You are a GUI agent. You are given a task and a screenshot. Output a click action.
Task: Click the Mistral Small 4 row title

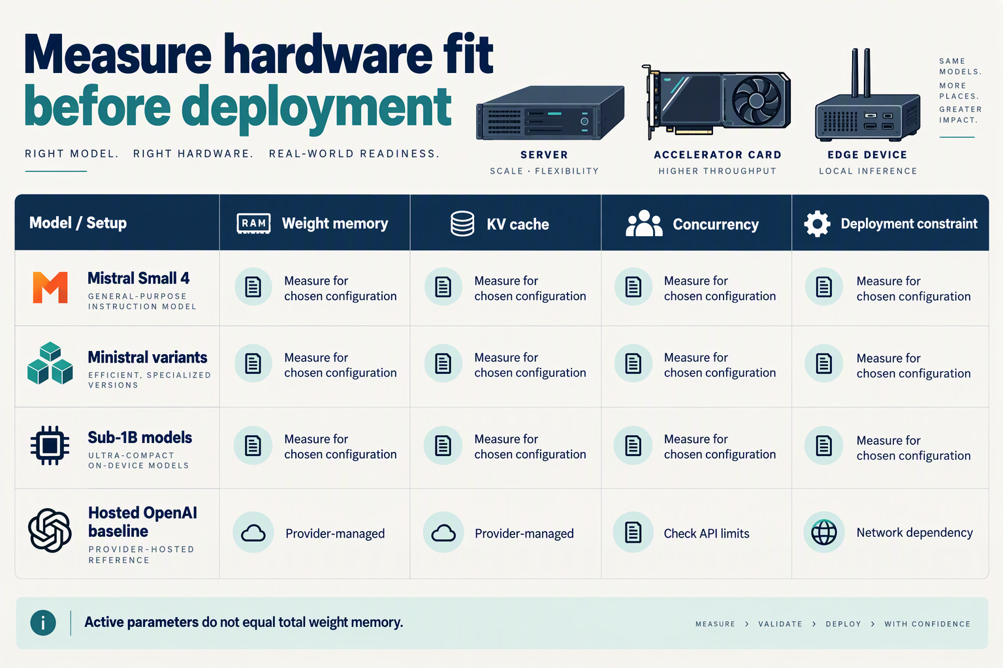click(x=138, y=279)
